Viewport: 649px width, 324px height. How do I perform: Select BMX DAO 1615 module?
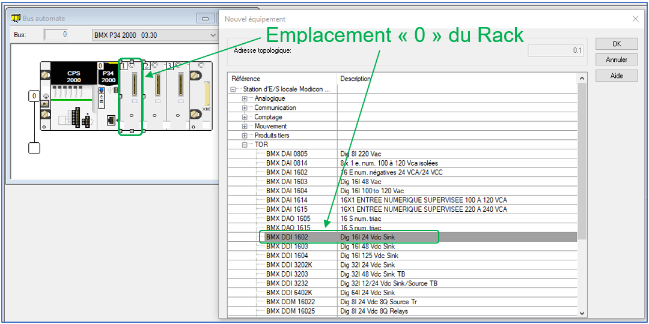[x=288, y=228]
